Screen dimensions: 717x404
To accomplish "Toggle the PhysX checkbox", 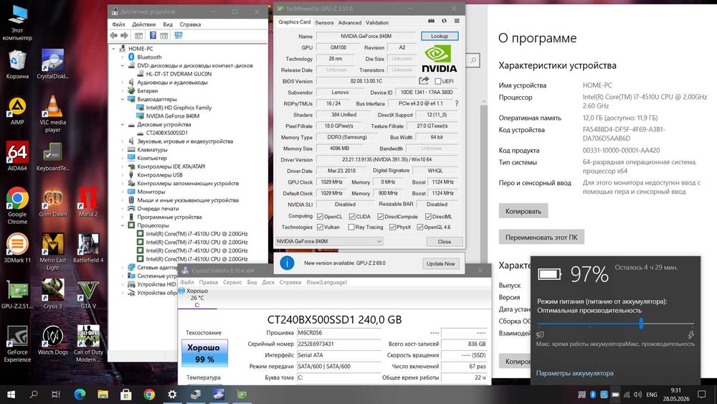I will click(x=392, y=227).
